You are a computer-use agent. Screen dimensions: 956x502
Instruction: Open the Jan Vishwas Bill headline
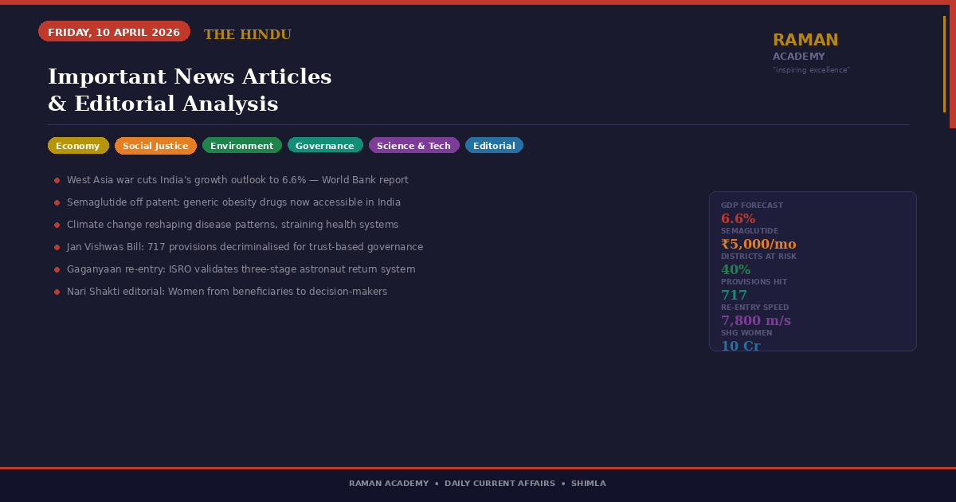[x=245, y=247]
